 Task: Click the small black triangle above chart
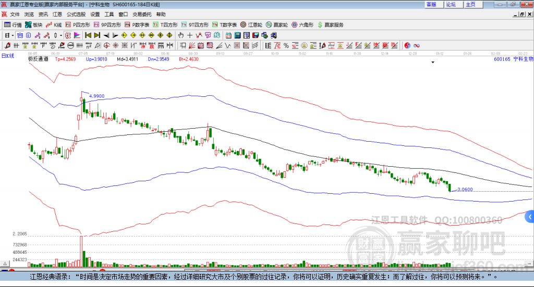(x=433, y=62)
